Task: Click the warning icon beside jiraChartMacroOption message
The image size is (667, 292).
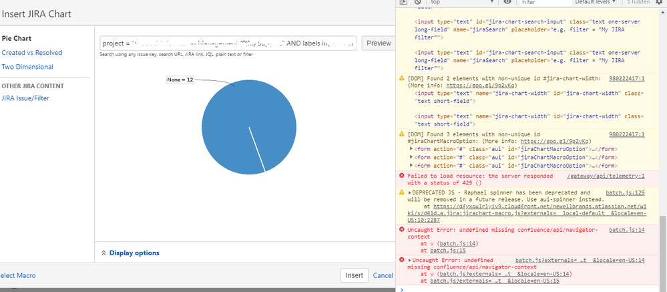Action: (x=401, y=134)
